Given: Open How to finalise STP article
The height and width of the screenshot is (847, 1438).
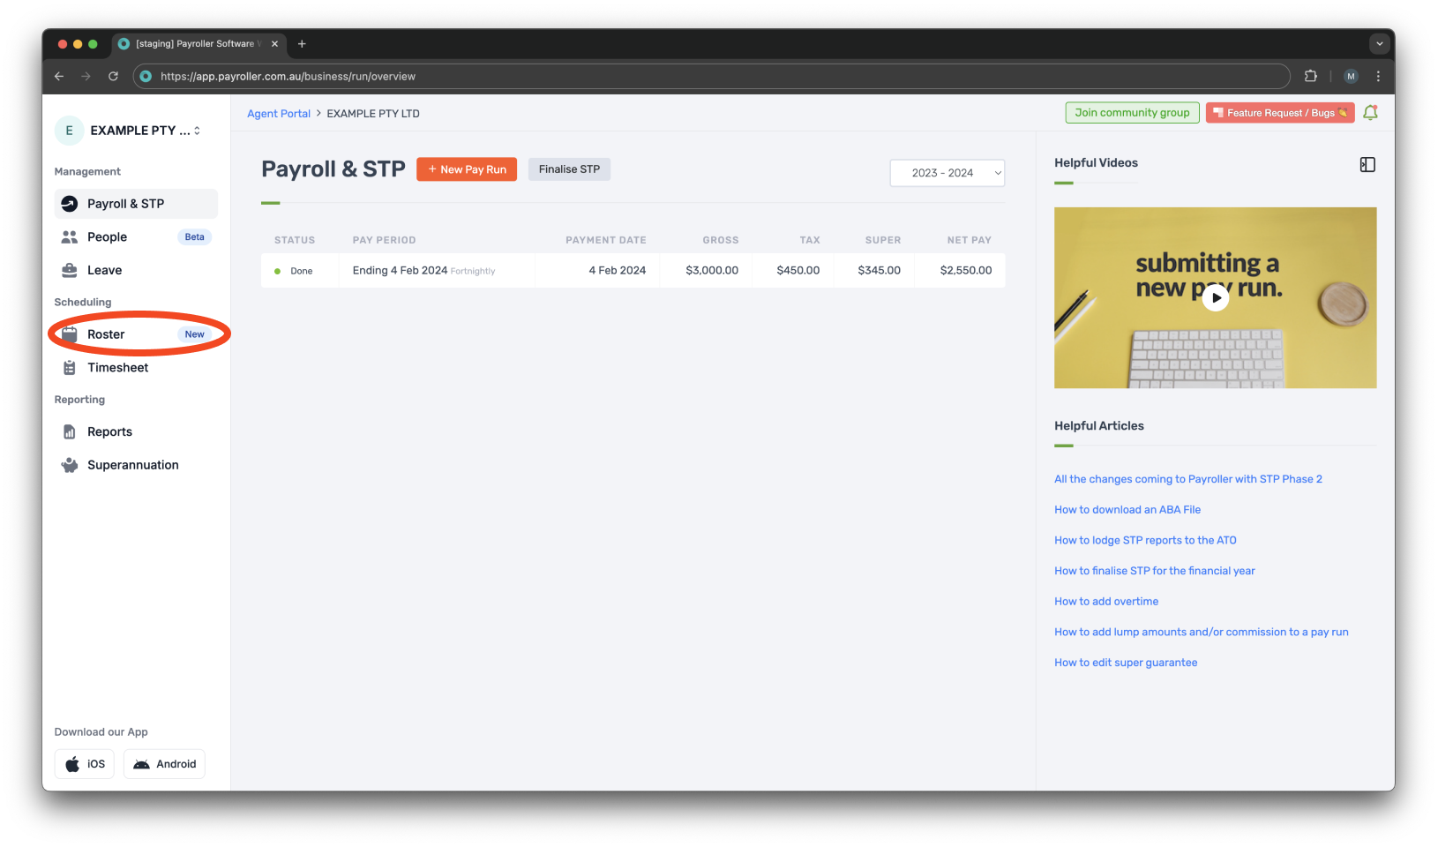Looking at the screenshot, I should pyautogui.click(x=1154, y=571).
